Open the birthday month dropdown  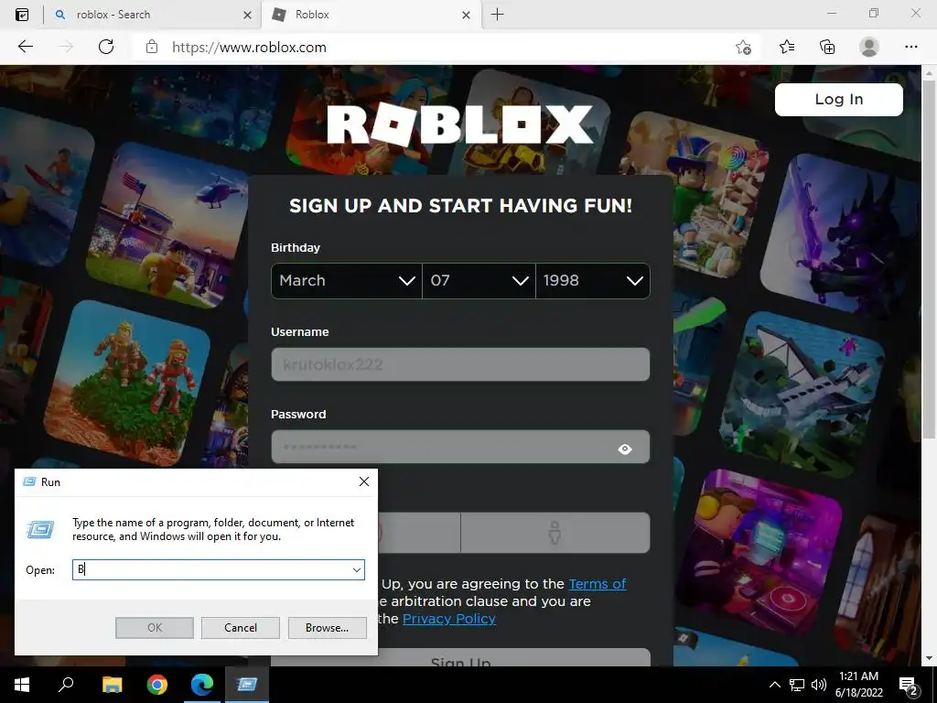click(x=347, y=280)
